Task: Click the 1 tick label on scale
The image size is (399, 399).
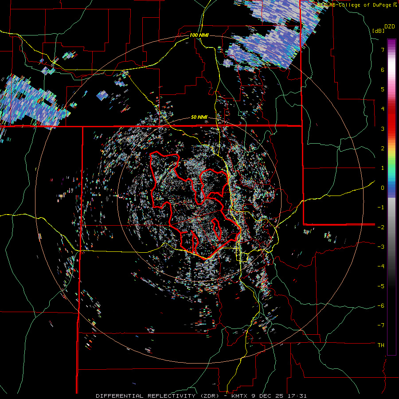Action: click(383, 168)
